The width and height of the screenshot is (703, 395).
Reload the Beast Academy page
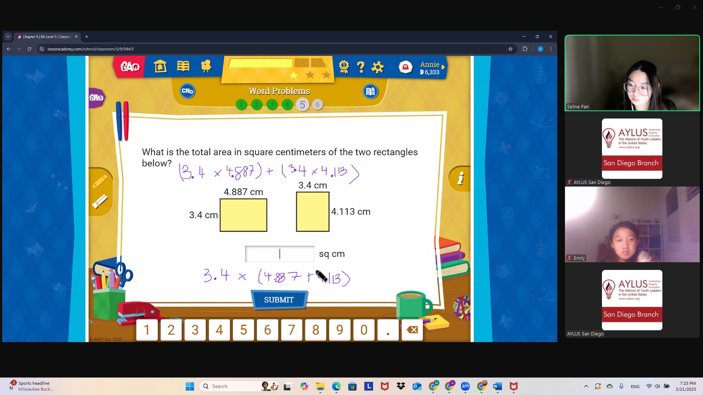click(29, 49)
